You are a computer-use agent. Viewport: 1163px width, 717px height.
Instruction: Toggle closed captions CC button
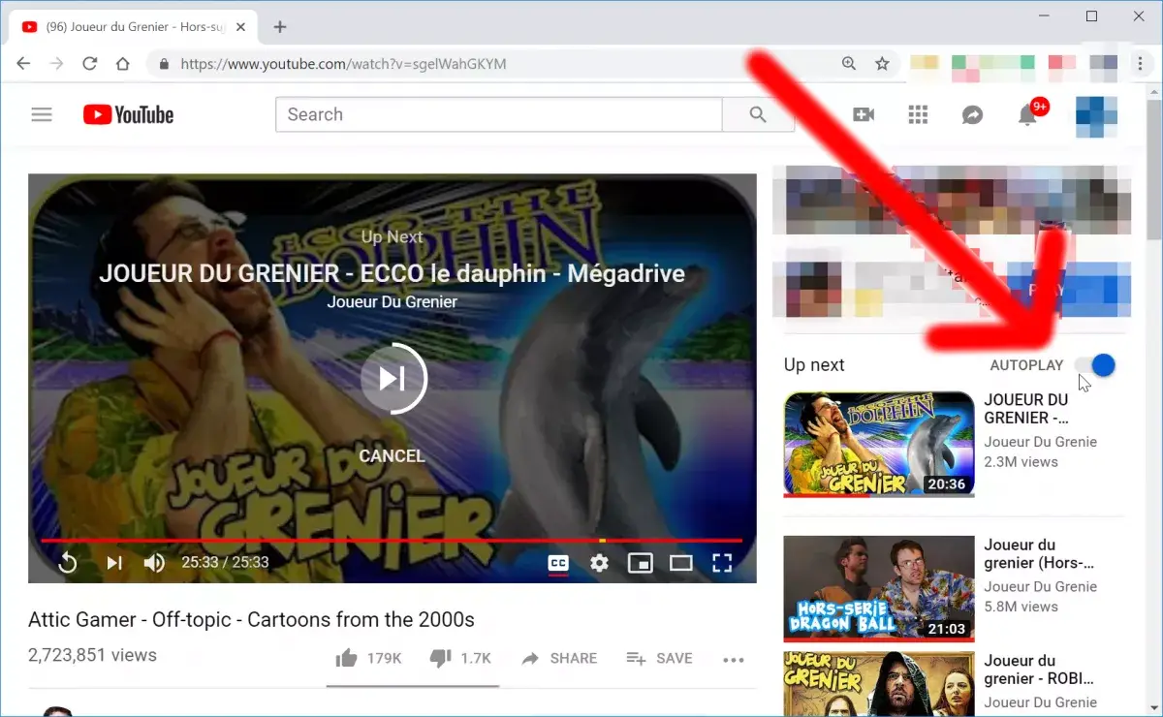(x=558, y=562)
